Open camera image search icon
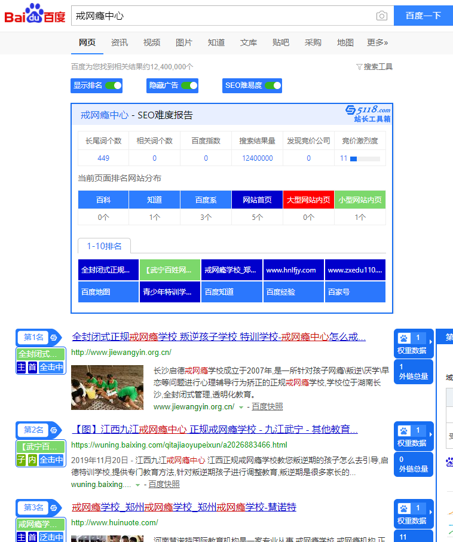This screenshot has width=453, height=542. click(x=381, y=16)
